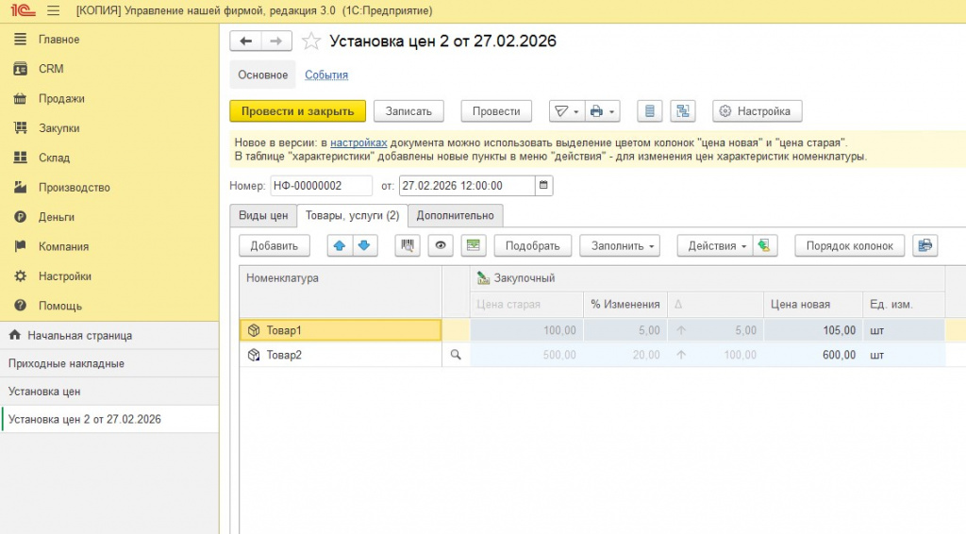Switch to Дополнительно tab
The image size is (966, 534).
point(456,215)
